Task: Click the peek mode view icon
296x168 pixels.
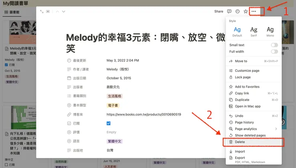Action: click(x=48, y=12)
